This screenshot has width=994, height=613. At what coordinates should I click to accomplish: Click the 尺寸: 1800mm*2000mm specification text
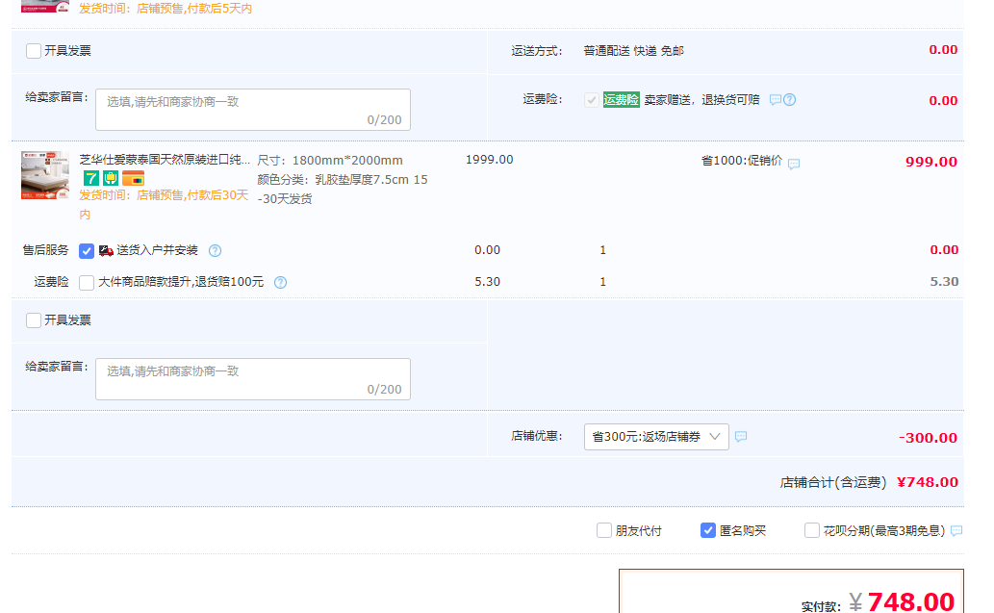(x=330, y=161)
